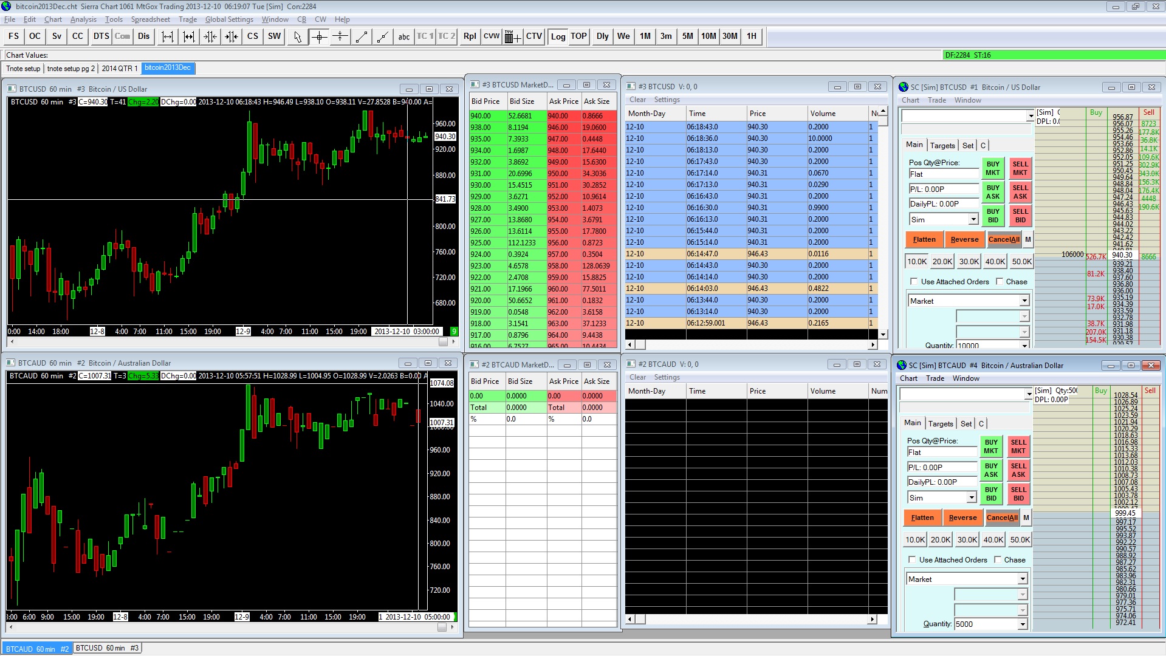Switch to the '2014 QTR 1' chartbook tab
The image size is (1166, 656).
(x=120, y=69)
